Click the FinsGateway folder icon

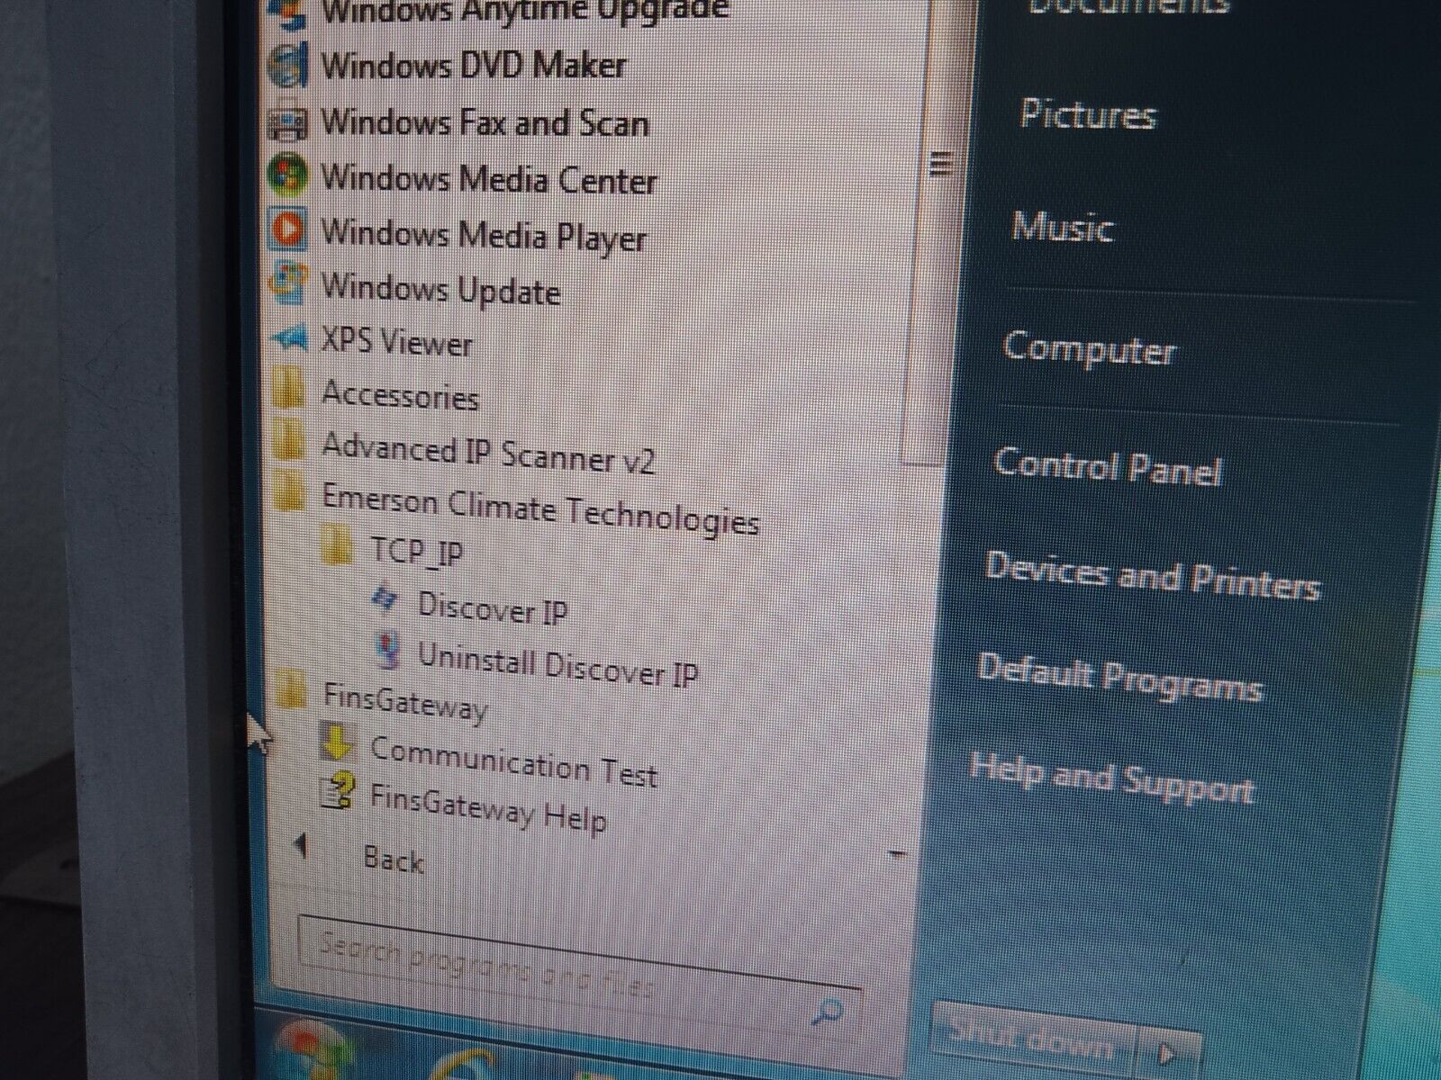click(x=291, y=689)
